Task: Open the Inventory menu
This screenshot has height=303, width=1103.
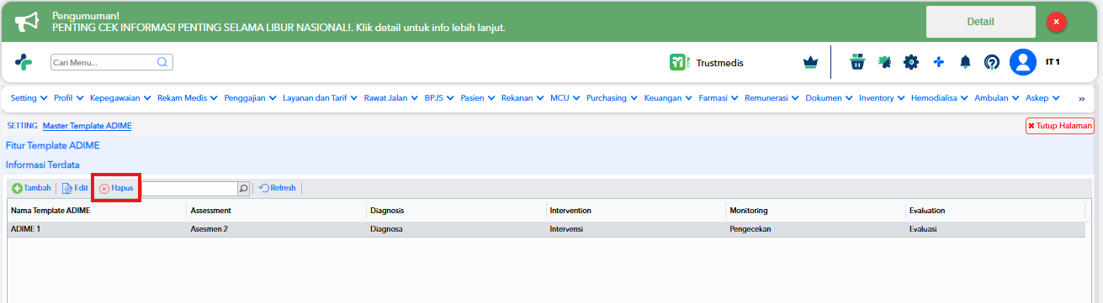Action: pos(882,98)
